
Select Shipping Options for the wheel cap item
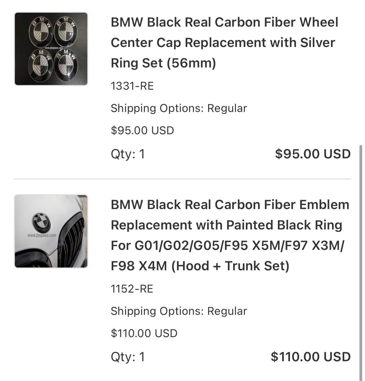click(x=179, y=108)
